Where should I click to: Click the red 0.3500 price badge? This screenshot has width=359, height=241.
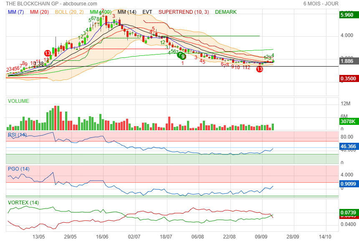pyautogui.click(x=348, y=78)
